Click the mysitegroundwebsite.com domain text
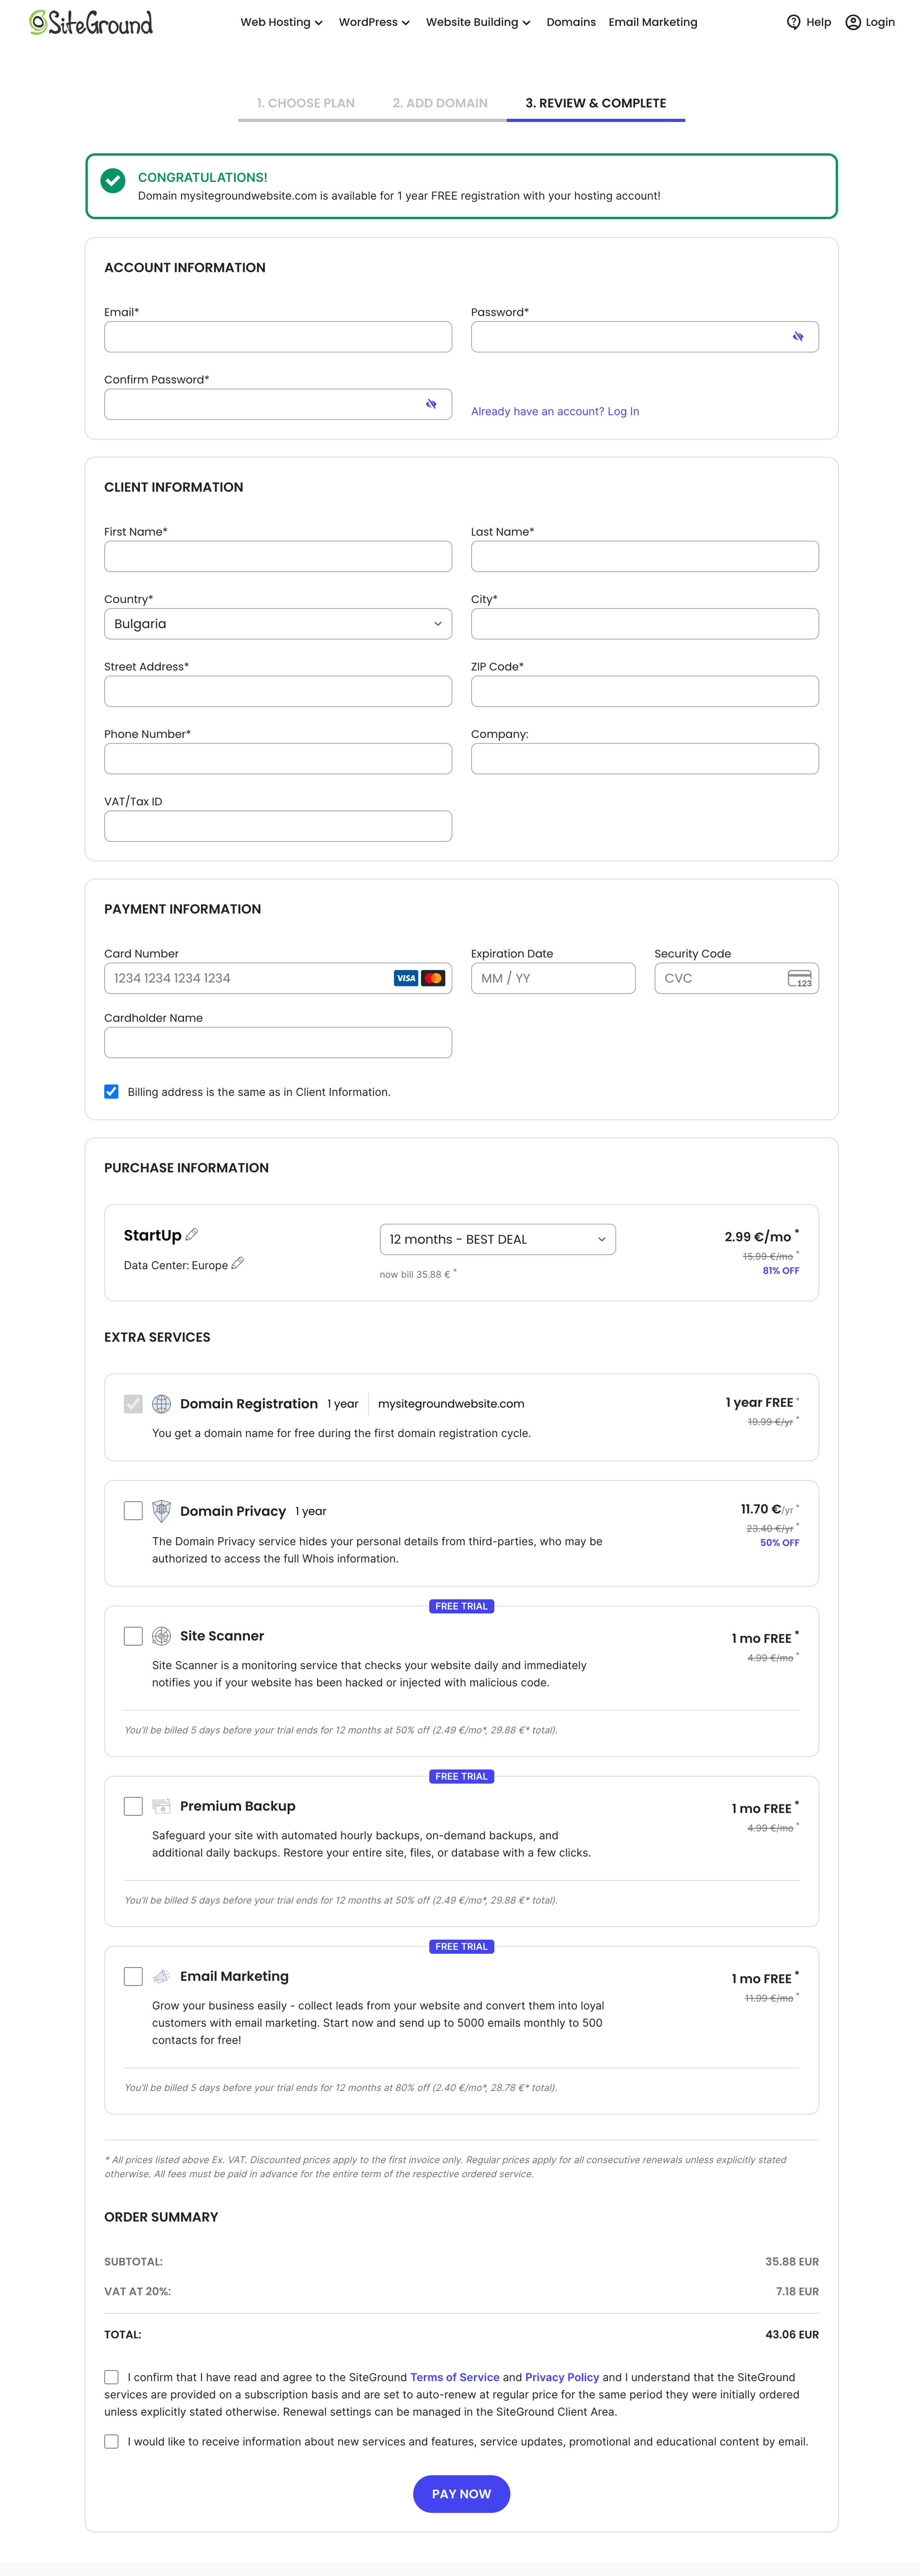Screen dimensions: 920x2576 point(451,1404)
